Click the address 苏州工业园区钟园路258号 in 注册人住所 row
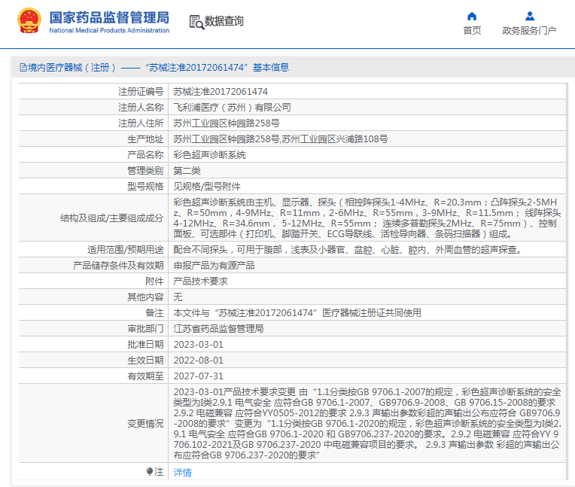This screenshot has width=575, height=487. pyautogui.click(x=227, y=123)
